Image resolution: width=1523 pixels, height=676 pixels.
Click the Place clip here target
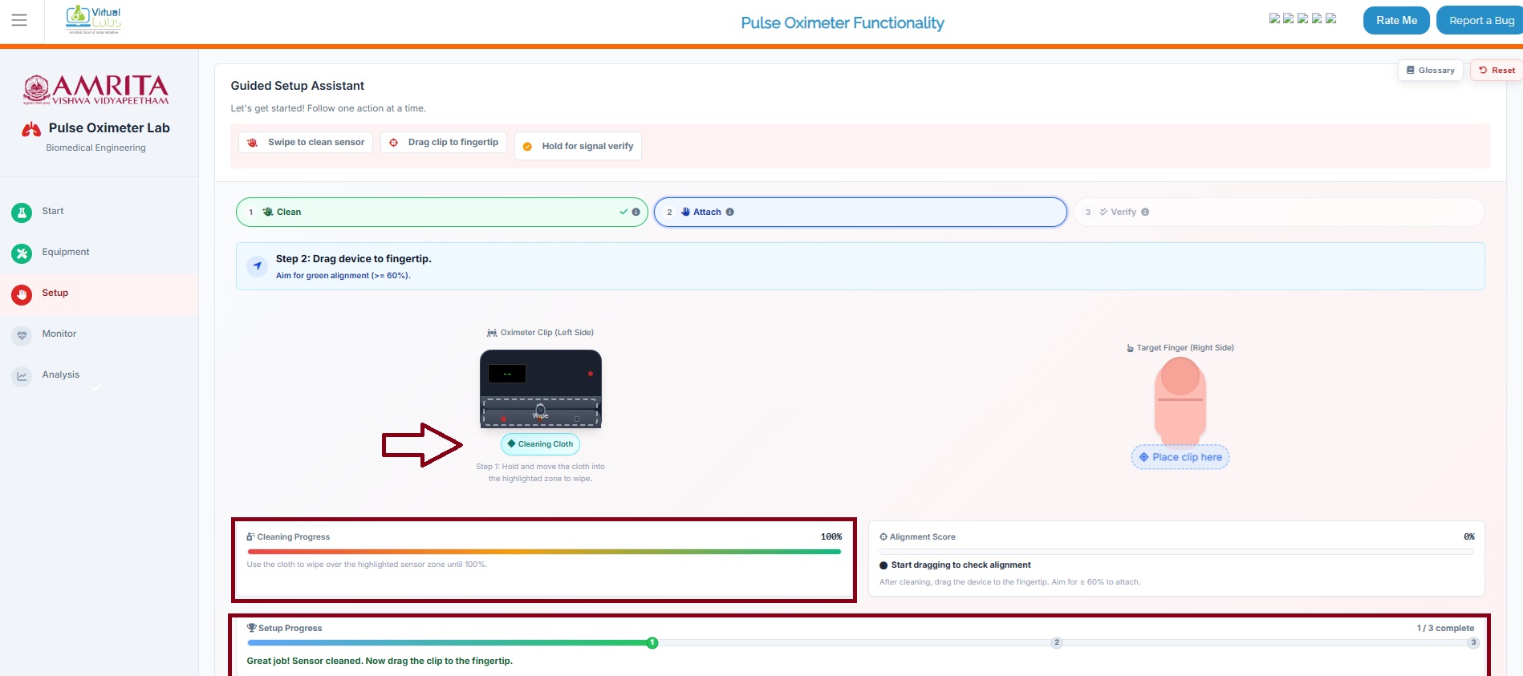1180,457
